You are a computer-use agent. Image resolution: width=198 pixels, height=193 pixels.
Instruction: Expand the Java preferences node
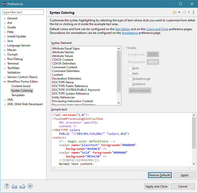click(5, 41)
